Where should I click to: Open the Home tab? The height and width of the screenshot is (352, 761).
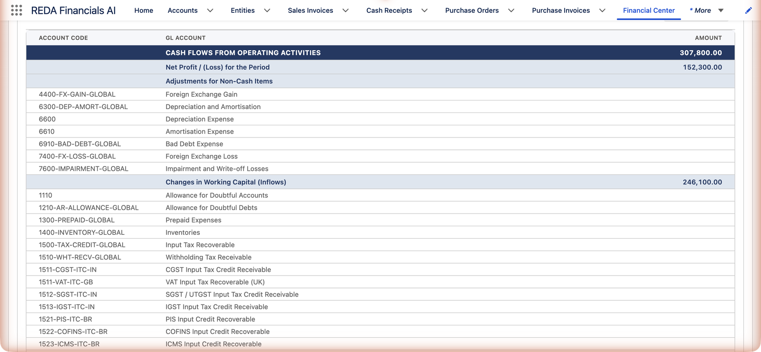[x=144, y=10]
